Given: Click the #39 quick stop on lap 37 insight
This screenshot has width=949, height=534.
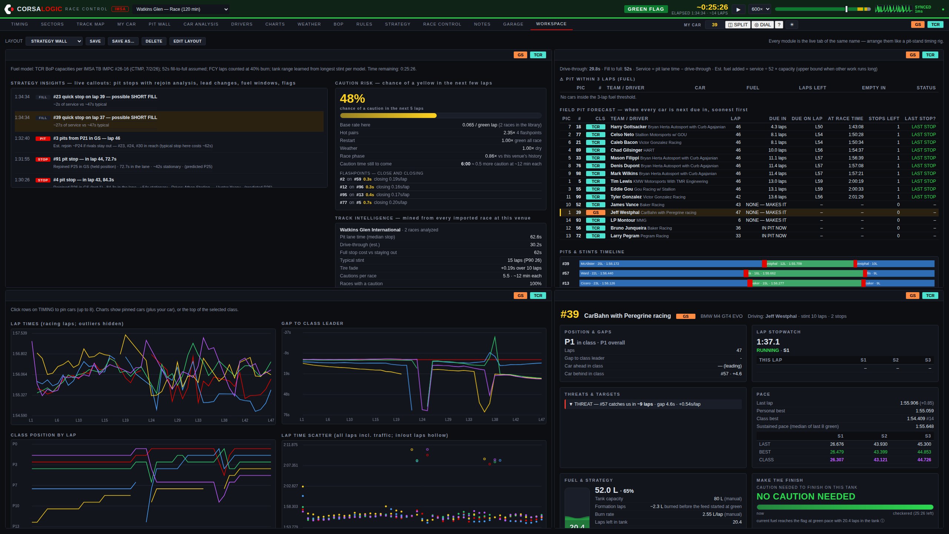Looking at the screenshot, I should (x=169, y=121).
